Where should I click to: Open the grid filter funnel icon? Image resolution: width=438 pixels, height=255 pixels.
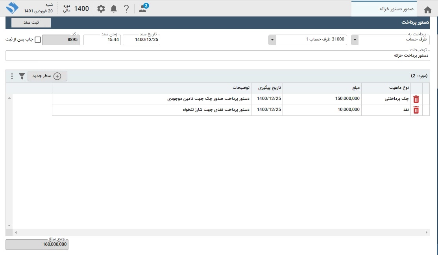(x=22, y=76)
